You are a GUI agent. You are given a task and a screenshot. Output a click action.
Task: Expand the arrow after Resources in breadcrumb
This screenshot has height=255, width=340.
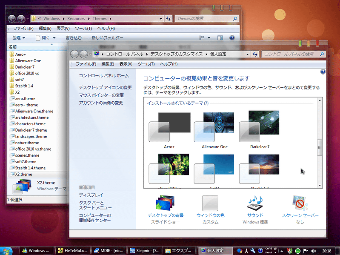pos(89,19)
